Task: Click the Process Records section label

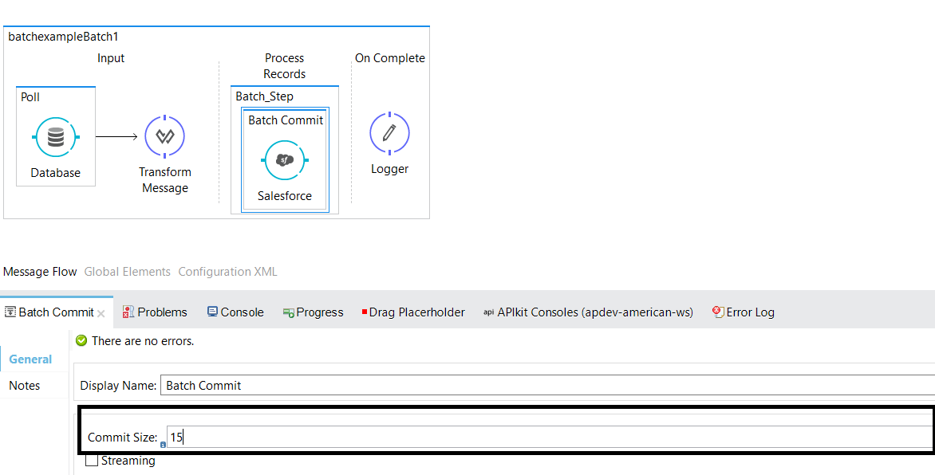Action: pos(285,66)
